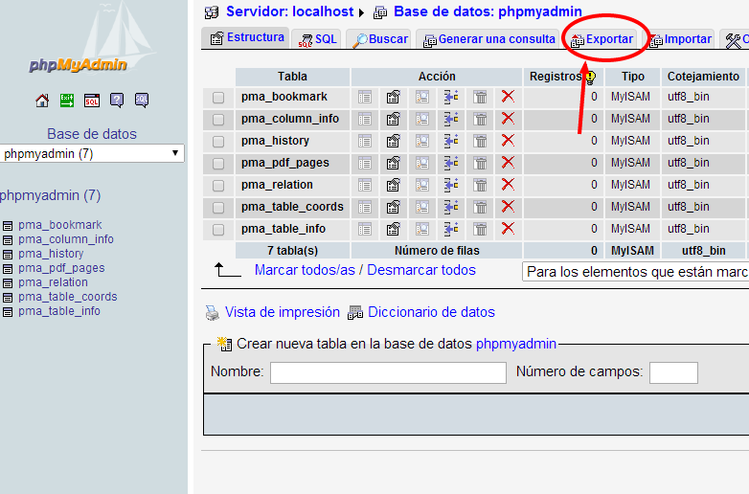Select pma_pdf_pages with its checkbox
This screenshot has height=494, width=749.
coord(218,164)
